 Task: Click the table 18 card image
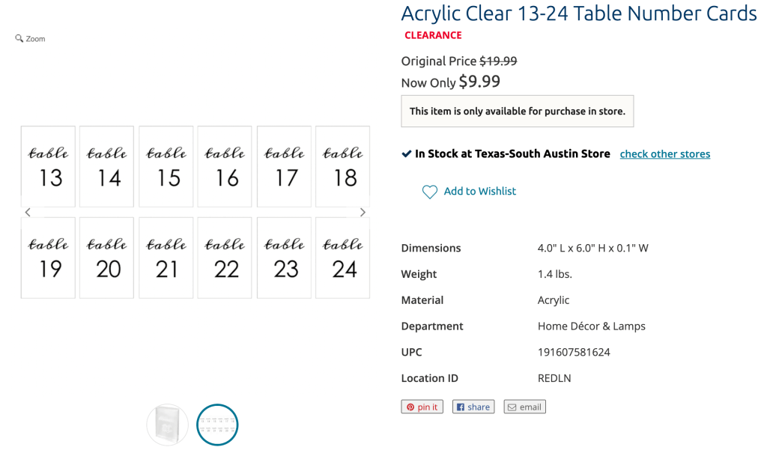click(x=342, y=166)
